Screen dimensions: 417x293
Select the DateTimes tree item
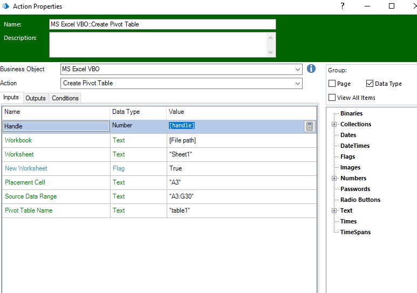(355, 146)
